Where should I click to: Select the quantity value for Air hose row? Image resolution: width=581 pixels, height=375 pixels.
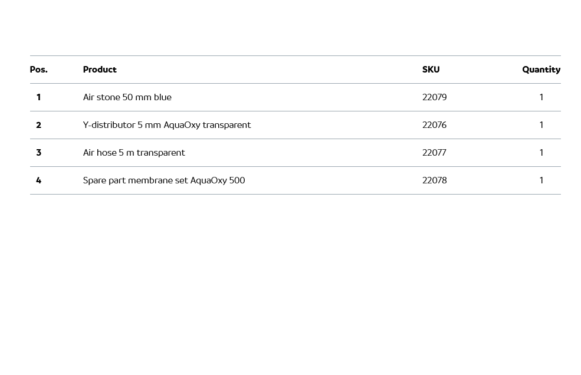click(x=541, y=153)
